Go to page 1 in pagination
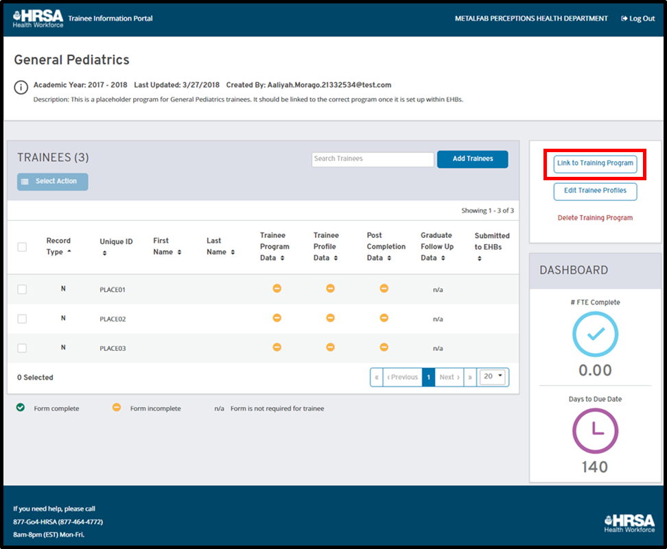Screen dimensions: 667x549 [x=428, y=377]
